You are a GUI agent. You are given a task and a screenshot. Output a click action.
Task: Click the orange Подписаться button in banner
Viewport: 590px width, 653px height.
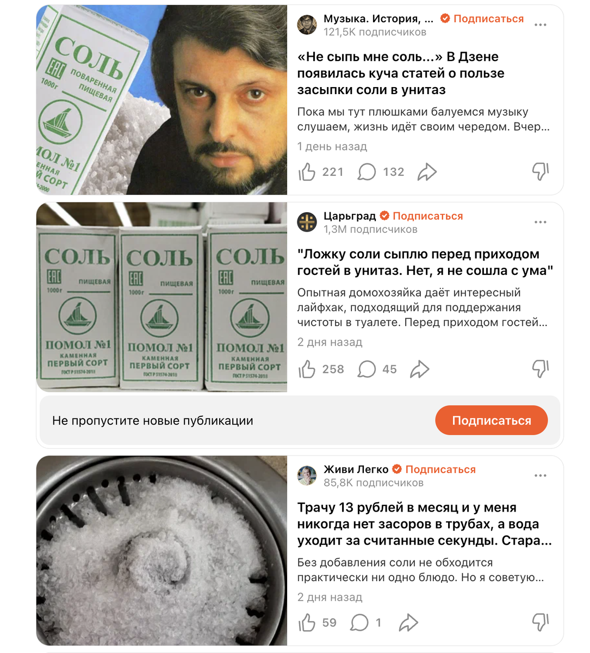pyautogui.click(x=492, y=421)
